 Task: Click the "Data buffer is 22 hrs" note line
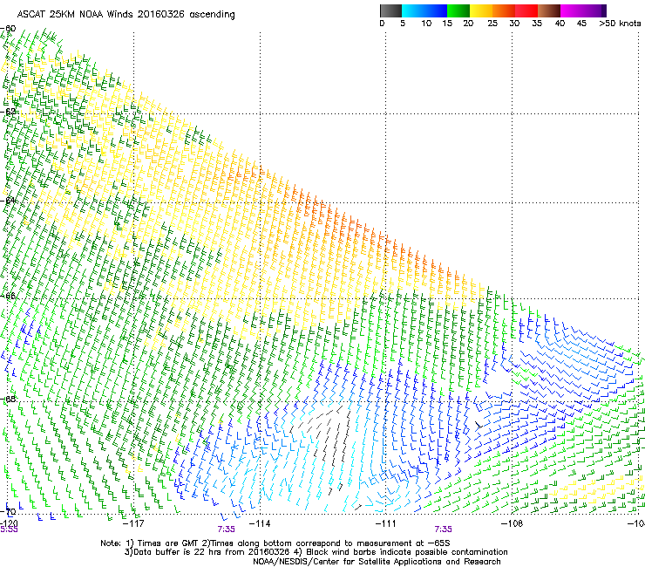[x=316, y=552]
